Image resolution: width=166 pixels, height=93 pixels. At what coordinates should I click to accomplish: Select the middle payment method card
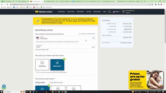[58, 88]
